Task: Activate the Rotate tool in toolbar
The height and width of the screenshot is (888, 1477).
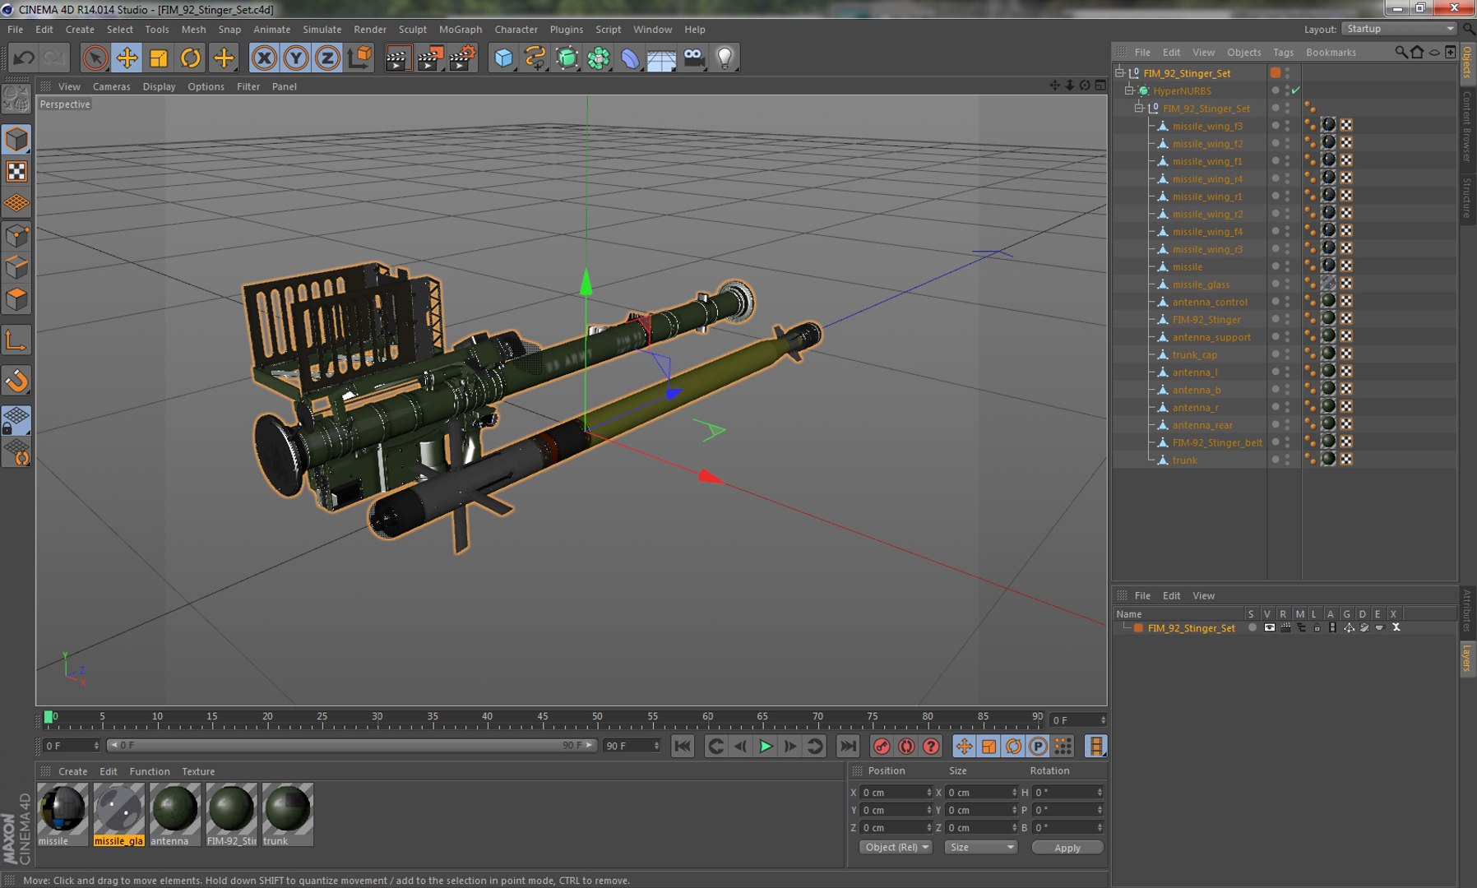Action: click(191, 58)
